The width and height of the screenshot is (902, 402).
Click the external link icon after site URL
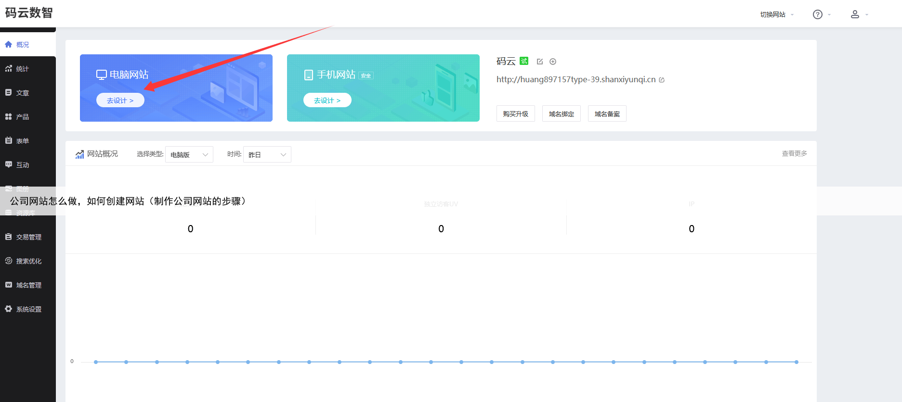point(662,80)
